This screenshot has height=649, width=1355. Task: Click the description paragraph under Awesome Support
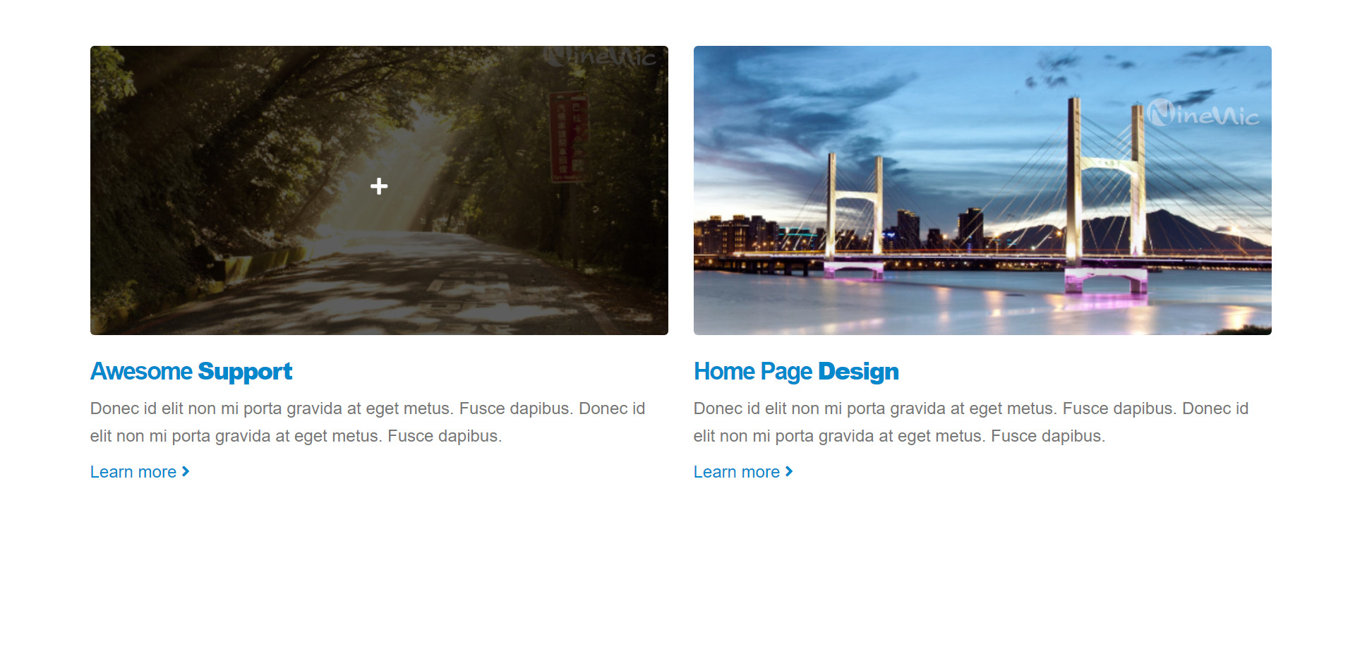[368, 422]
